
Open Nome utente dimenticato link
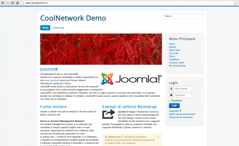182,114
